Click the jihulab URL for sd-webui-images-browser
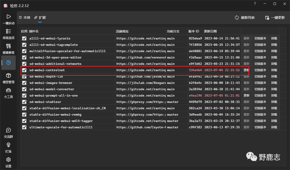 click(x=141, y=83)
